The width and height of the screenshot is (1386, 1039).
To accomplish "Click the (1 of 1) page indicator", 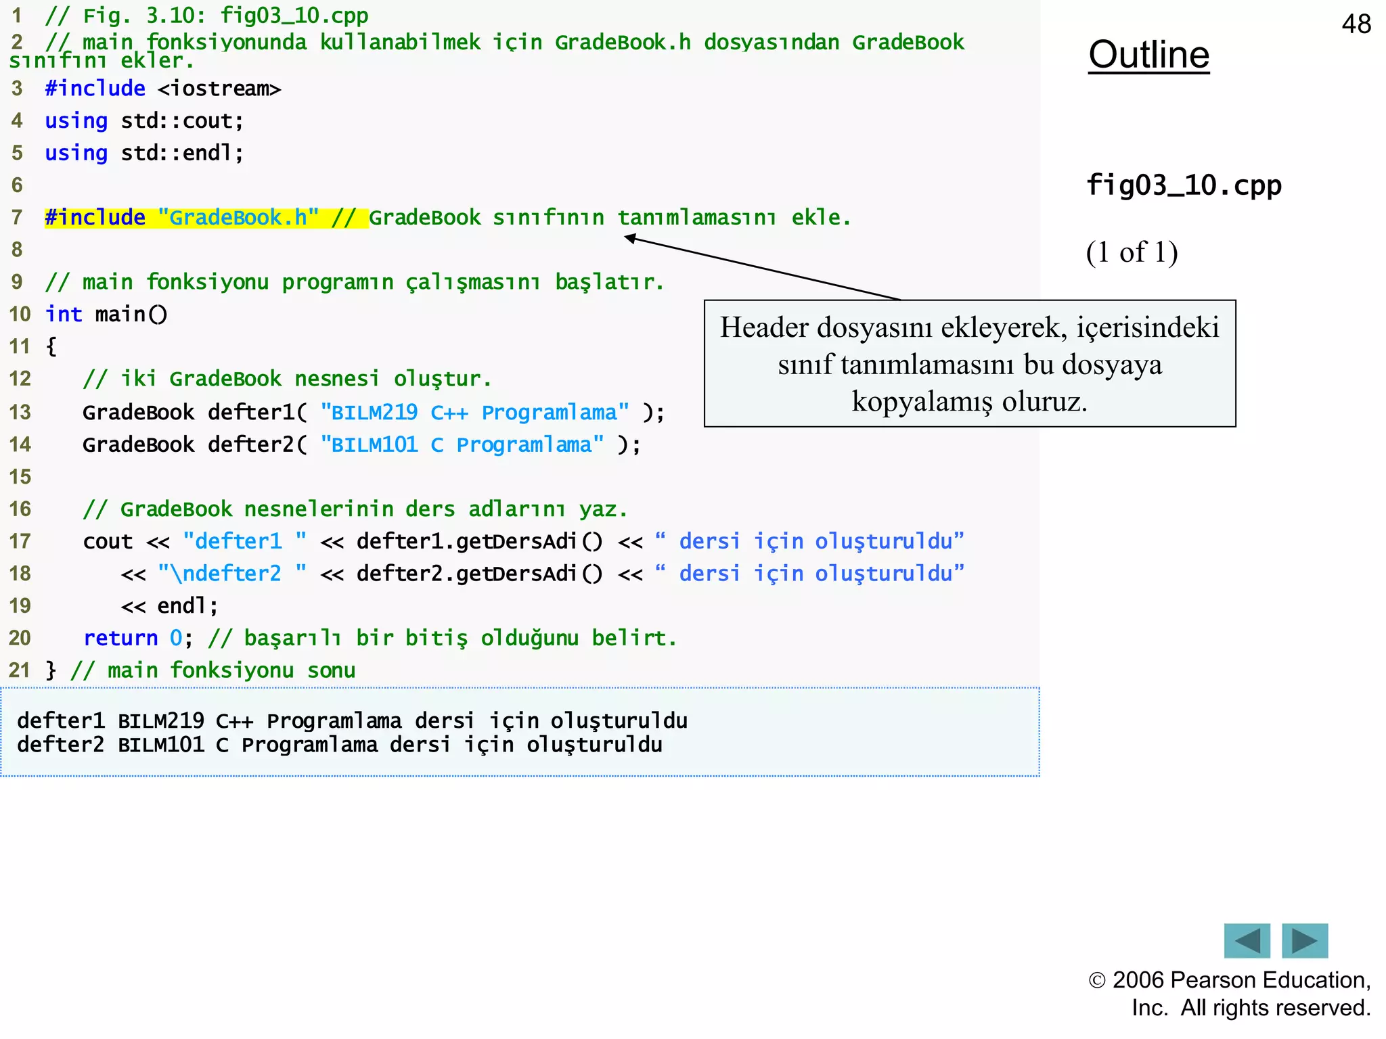I will pyautogui.click(x=1132, y=252).
